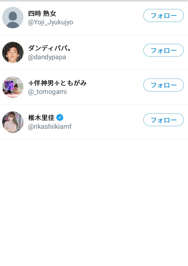This screenshot has height=266, width=188.
Task: Open the @rikashiikiamf handle
Action: 50,127
